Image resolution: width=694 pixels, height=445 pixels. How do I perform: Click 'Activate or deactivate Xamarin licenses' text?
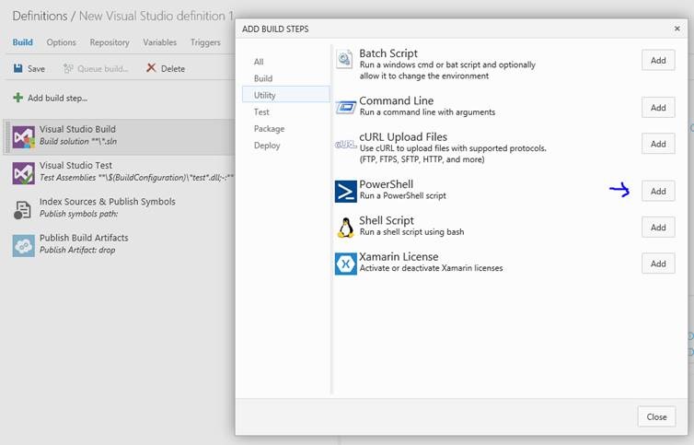(x=431, y=268)
